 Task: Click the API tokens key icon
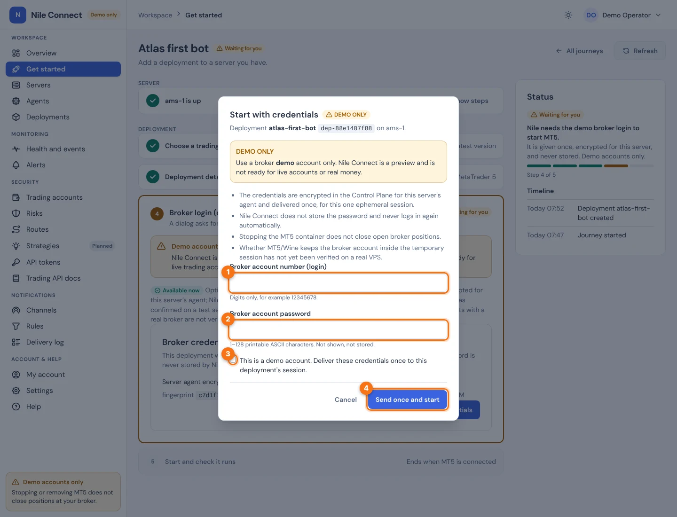click(16, 262)
